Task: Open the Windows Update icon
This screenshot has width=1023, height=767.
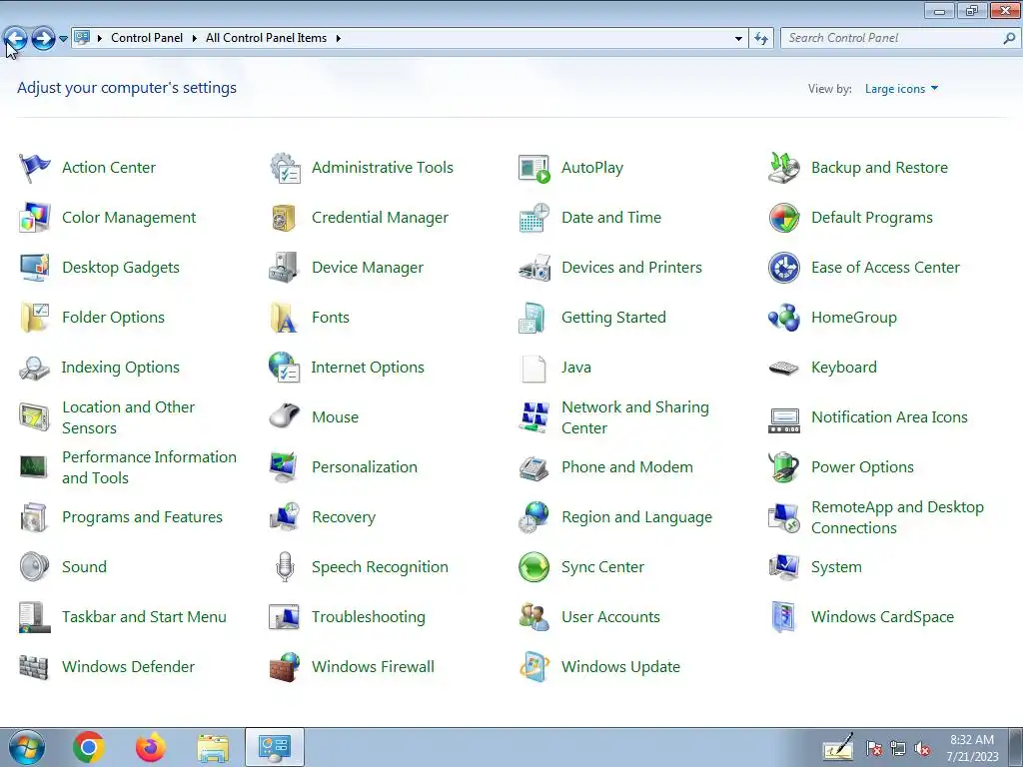Action: (533, 667)
